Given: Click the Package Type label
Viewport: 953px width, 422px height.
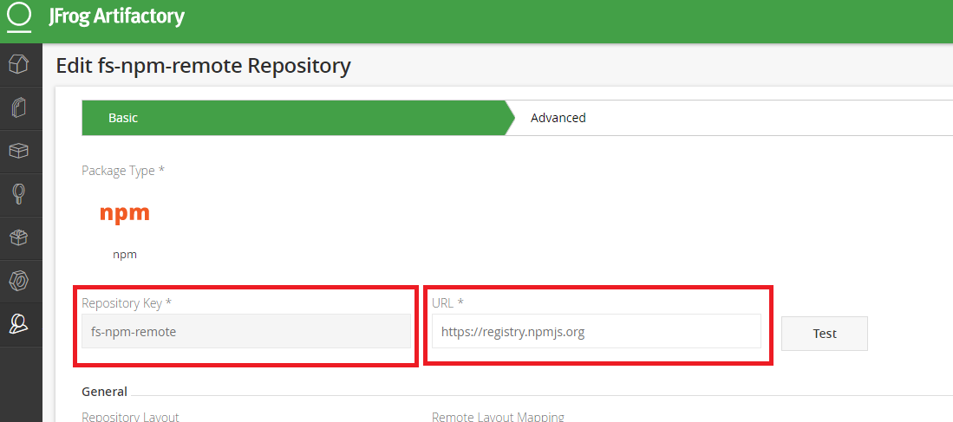Looking at the screenshot, I should coord(123,172).
